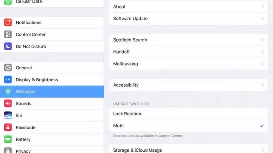Tap the purple Do Not Disturb moon icon
This screenshot has width=273, height=153.
(x=8, y=46)
